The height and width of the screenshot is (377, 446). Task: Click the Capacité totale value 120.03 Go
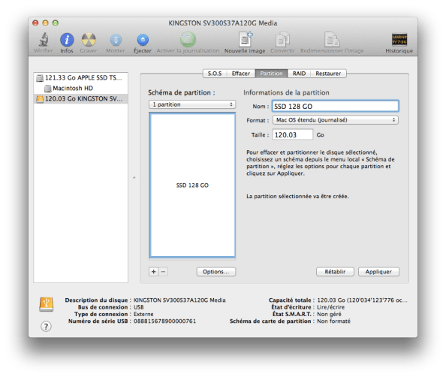tap(362, 300)
